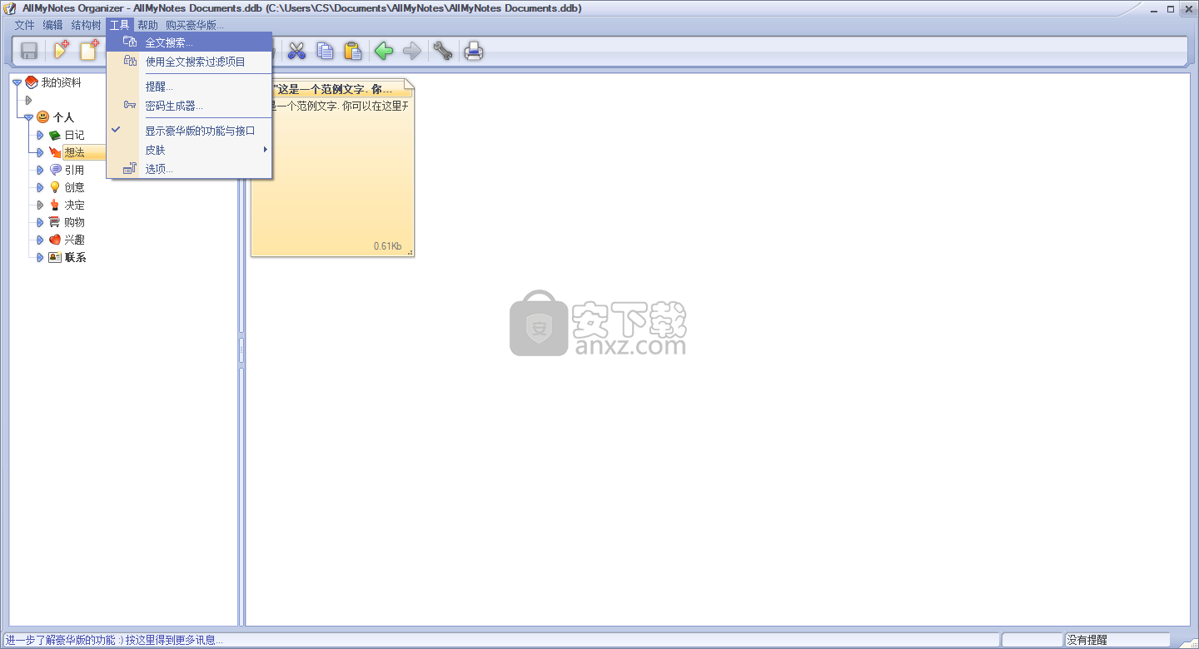Click the speech bubble icon of 引用
Screen dimensions: 1199x649
[55, 170]
